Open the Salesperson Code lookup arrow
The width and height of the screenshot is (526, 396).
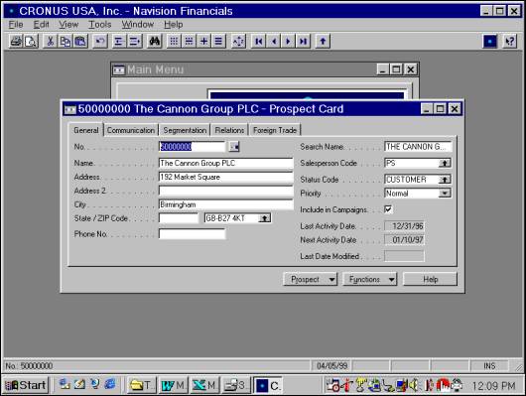tap(445, 163)
